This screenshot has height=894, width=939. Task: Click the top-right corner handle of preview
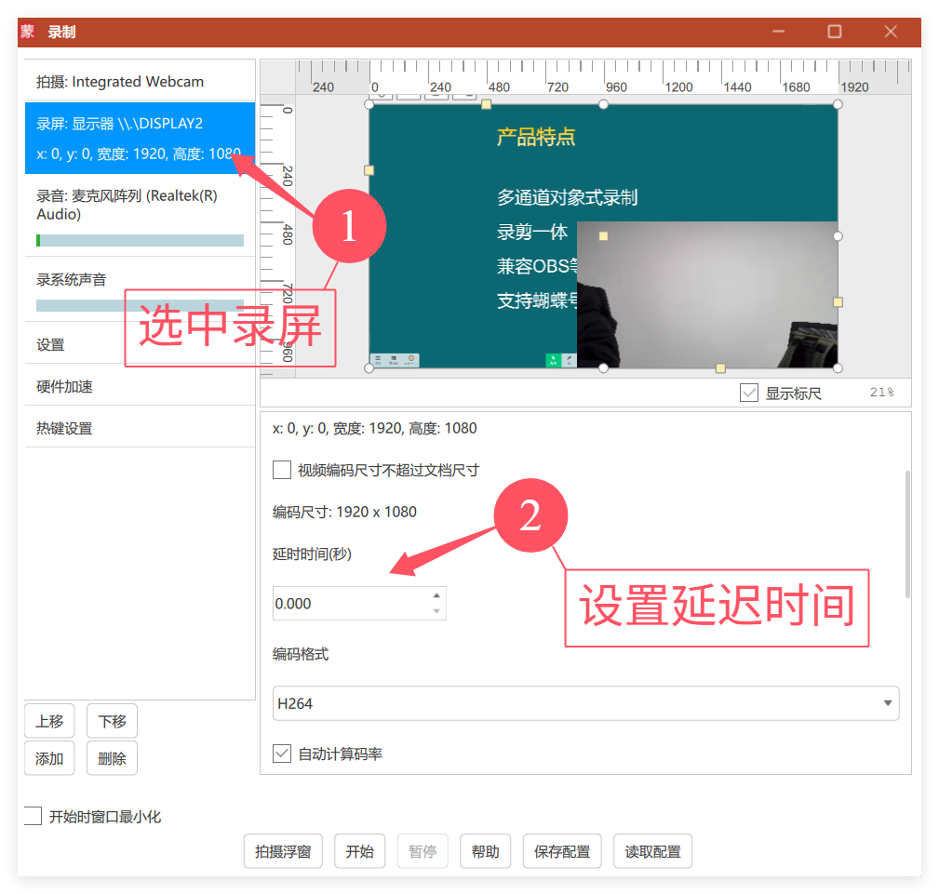click(x=838, y=104)
